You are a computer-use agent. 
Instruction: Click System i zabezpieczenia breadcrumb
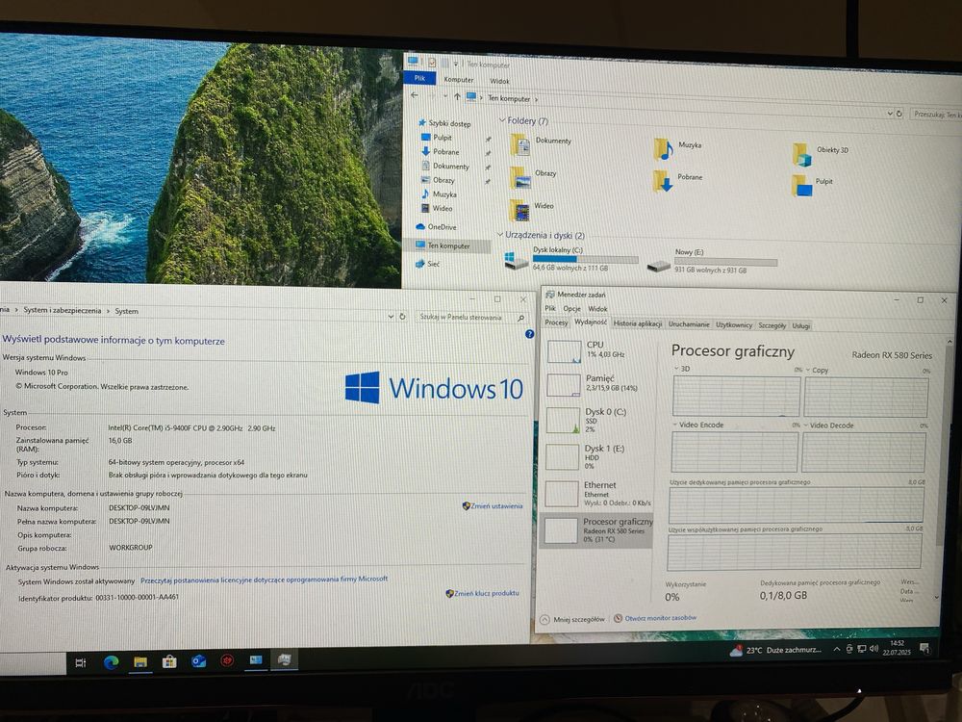tap(62, 310)
